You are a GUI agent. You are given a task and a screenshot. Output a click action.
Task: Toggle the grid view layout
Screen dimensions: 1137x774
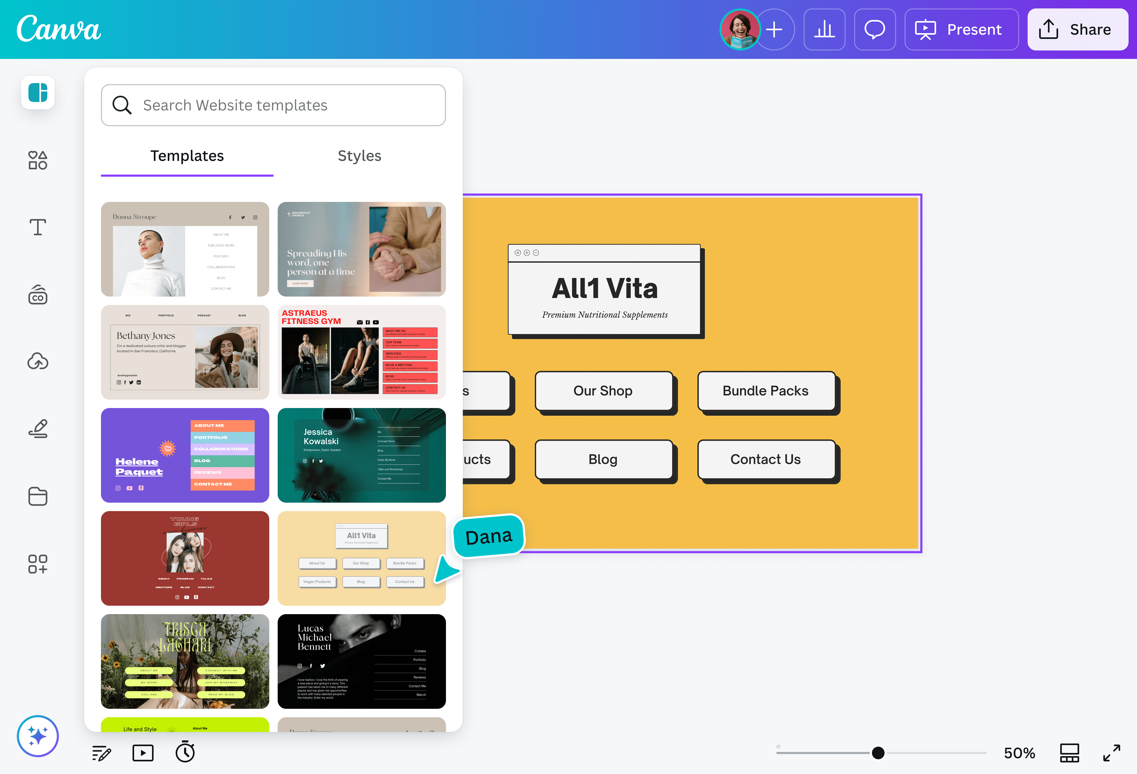(x=1069, y=752)
